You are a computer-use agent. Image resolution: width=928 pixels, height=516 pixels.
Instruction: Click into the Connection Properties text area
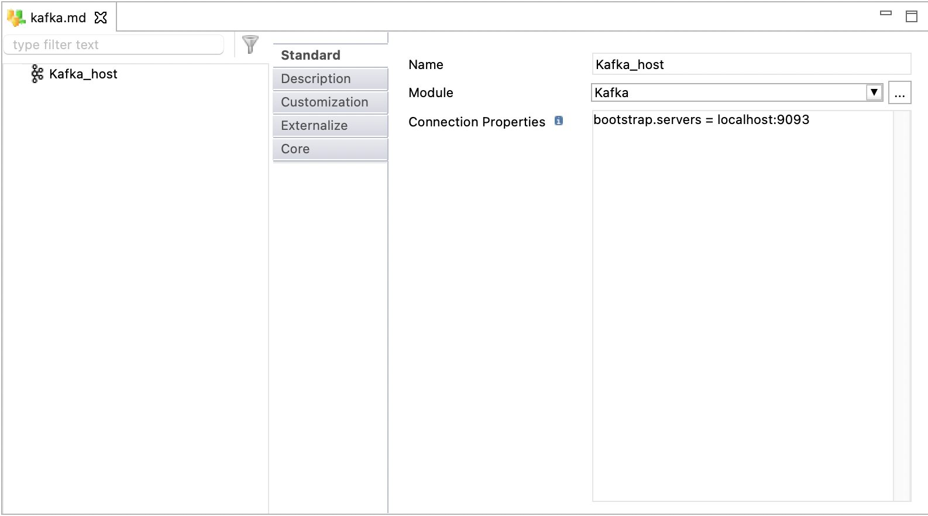[743, 306]
